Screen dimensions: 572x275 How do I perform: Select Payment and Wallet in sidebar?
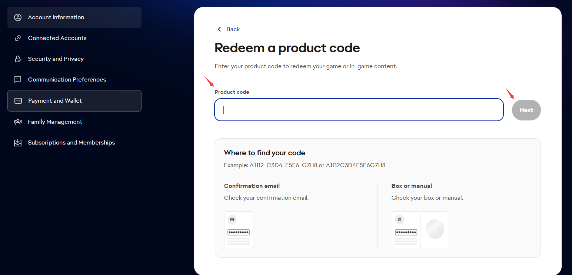click(74, 101)
